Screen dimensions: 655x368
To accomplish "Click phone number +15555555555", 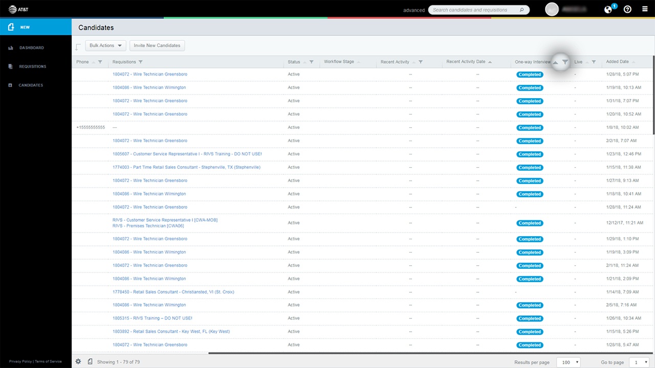I will (91, 127).
